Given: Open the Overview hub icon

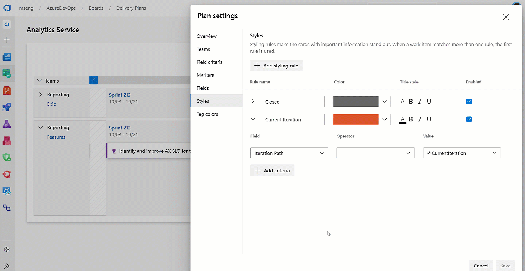Looking at the screenshot, I should click(7, 57).
